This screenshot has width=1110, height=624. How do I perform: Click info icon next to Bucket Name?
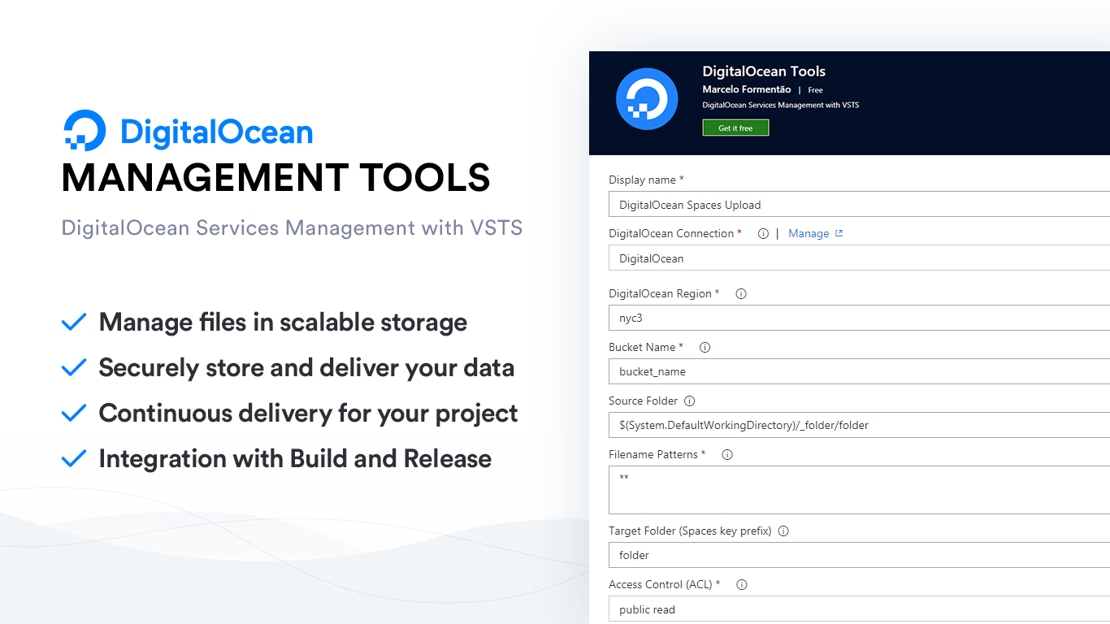[x=705, y=348]
